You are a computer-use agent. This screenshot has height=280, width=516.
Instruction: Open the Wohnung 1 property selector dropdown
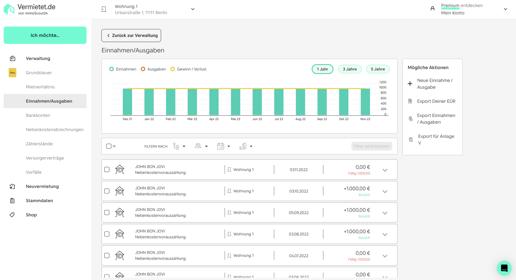click(x=193, y=9)
